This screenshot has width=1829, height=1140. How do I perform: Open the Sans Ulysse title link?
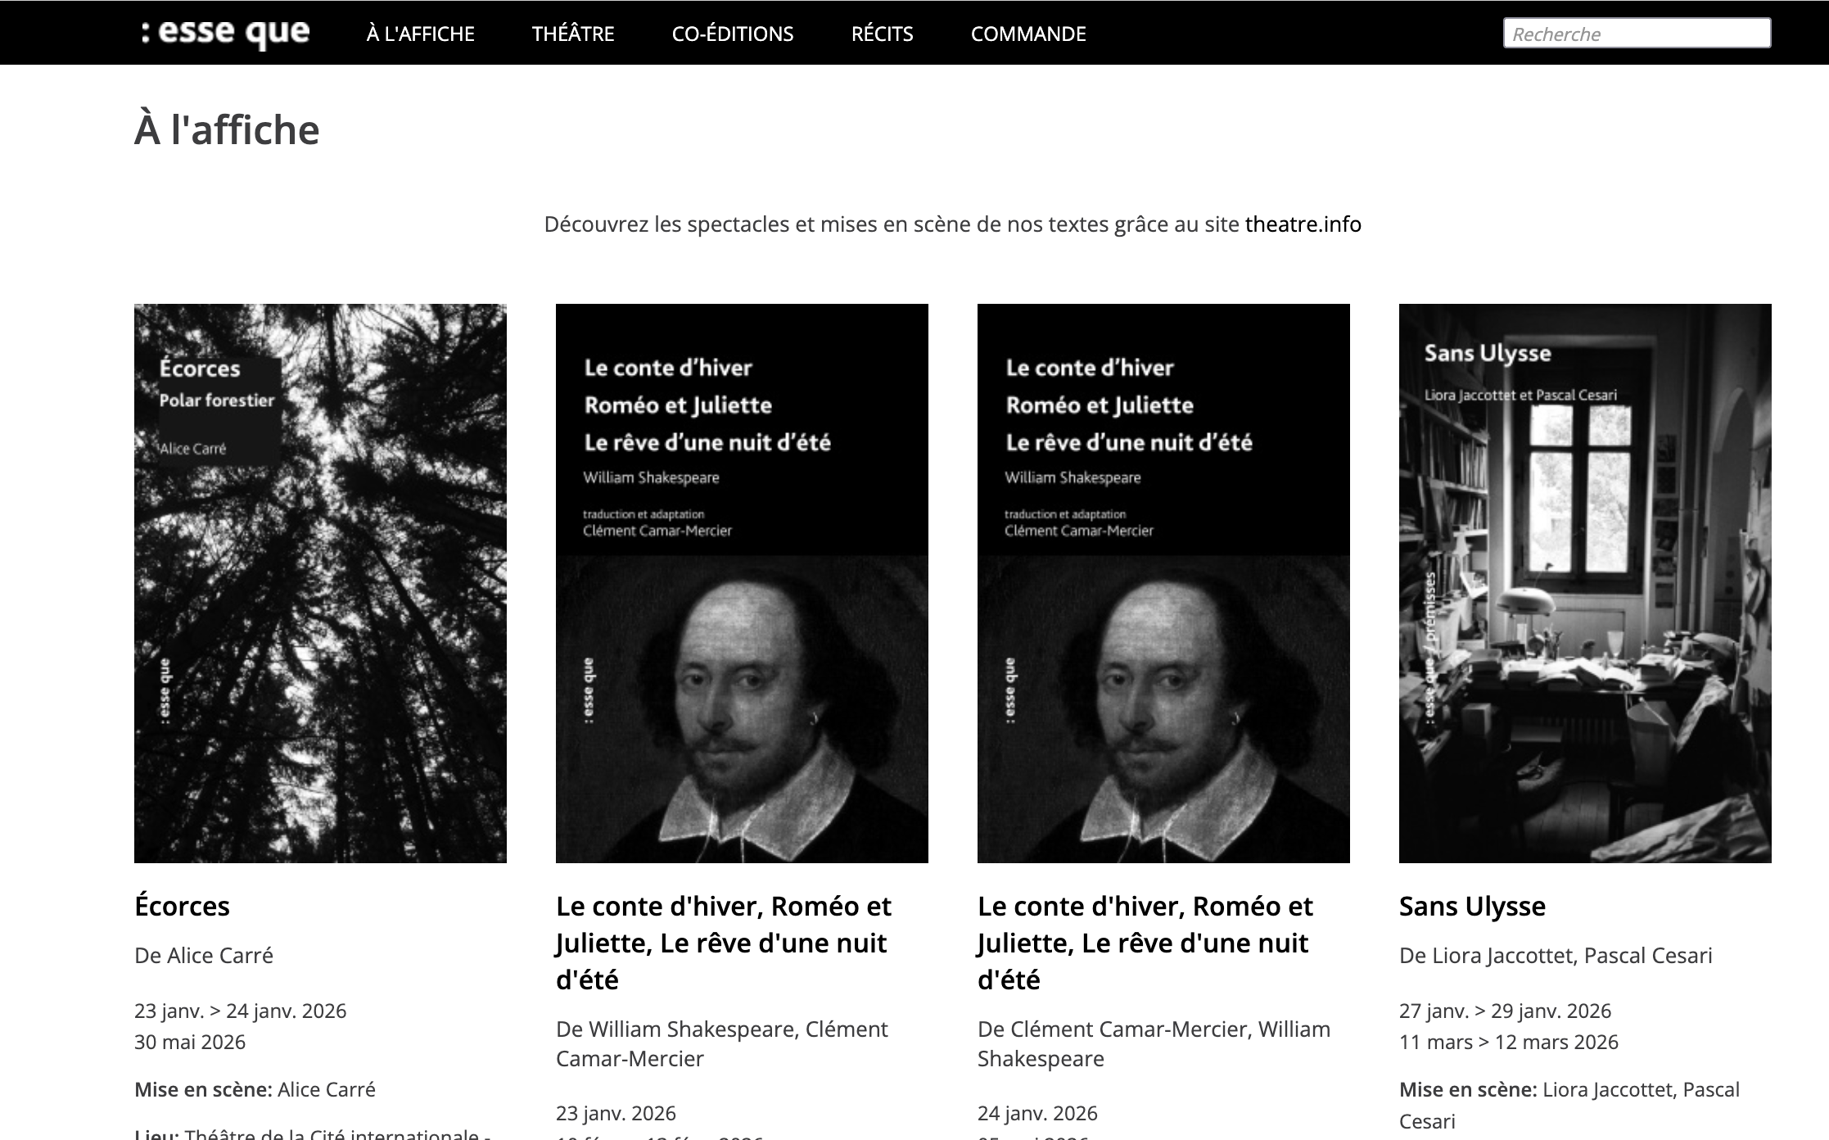coord(1472,906)
